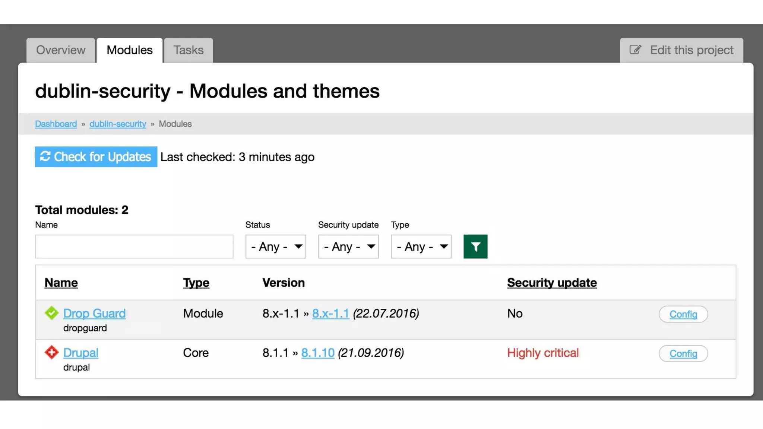Open the Tasks tab

(x=188, y=50)
